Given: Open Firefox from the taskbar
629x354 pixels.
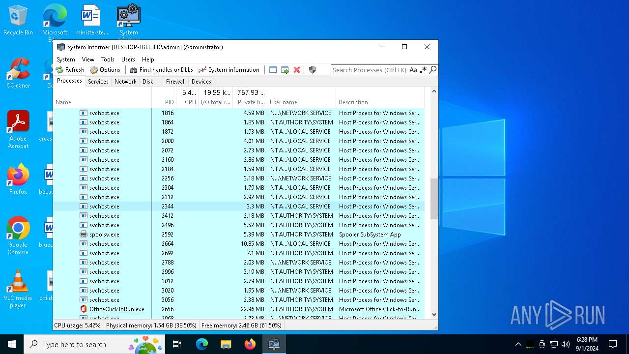Looking at the screenshot, I should coord(250,344).
